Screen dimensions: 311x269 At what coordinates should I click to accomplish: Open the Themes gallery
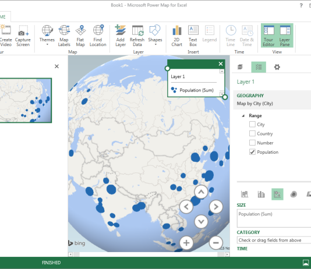click(x=47, y=36)
